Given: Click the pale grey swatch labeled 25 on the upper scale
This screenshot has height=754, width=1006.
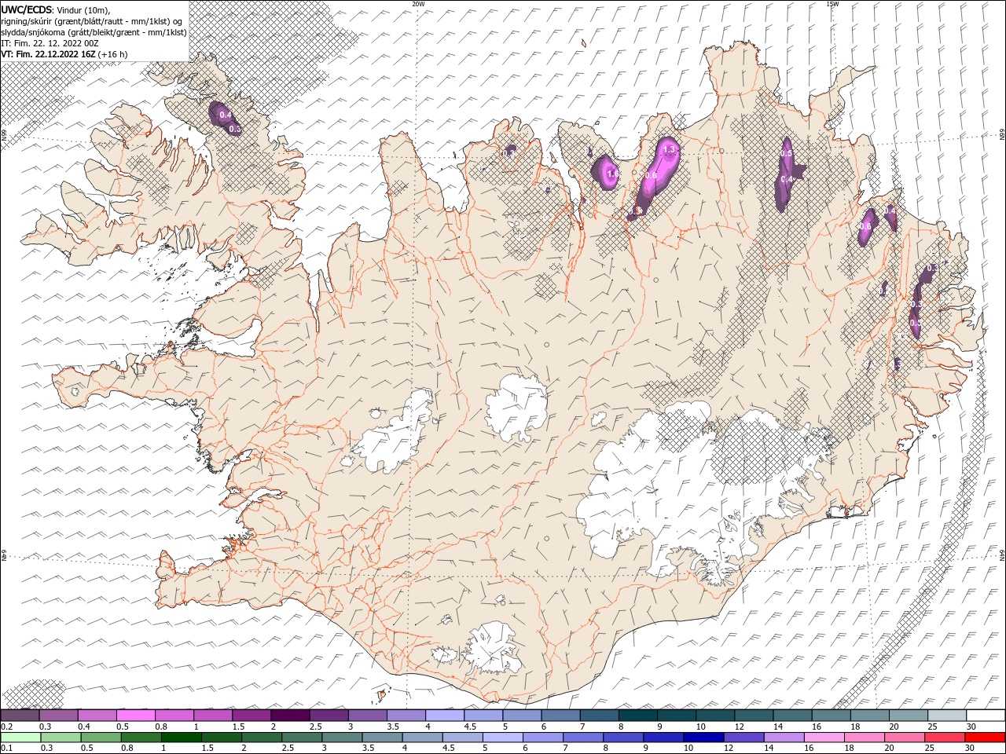Looking at the screenshot, I should (947, 716).
